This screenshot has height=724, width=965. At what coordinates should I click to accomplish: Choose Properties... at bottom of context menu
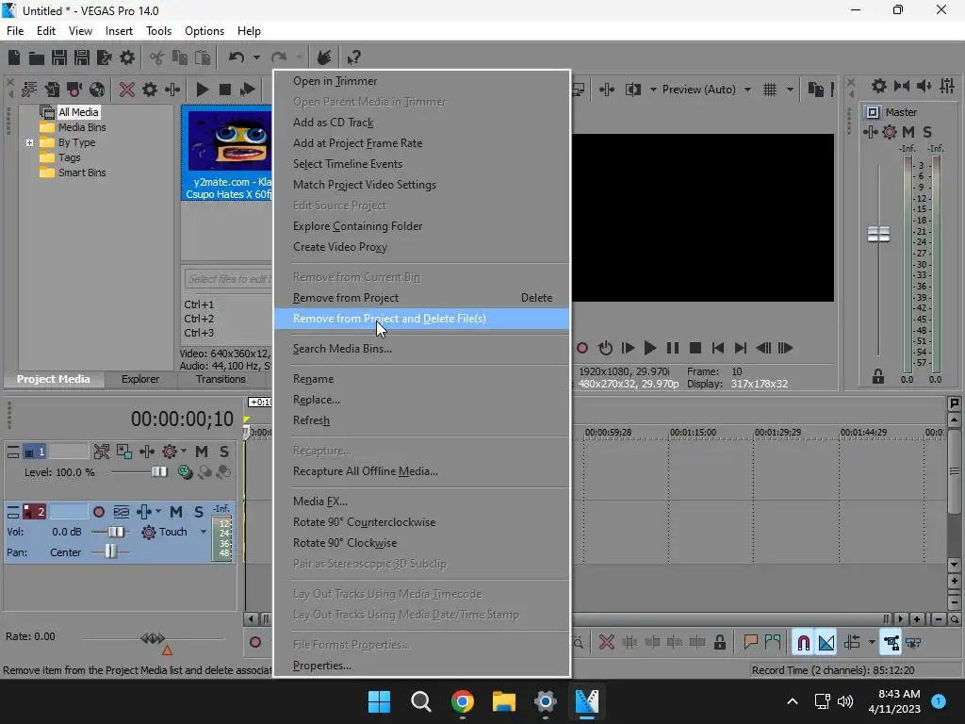point(421,666)
